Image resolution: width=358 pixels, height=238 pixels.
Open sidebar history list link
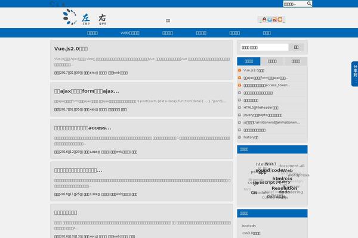point(251,137)
